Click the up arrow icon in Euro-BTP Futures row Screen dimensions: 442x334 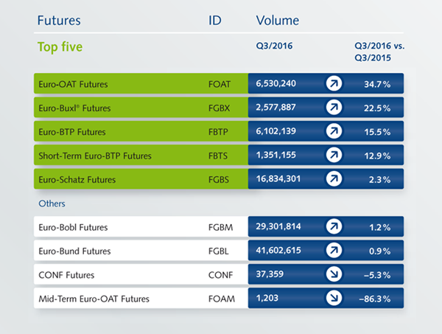point(335,131)
